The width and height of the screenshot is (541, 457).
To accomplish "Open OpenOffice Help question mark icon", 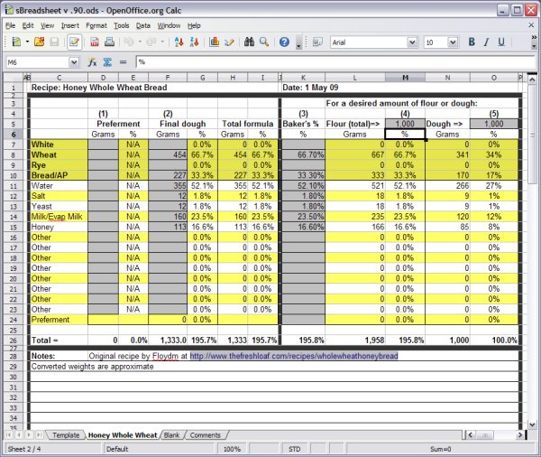I will (284, 42).
